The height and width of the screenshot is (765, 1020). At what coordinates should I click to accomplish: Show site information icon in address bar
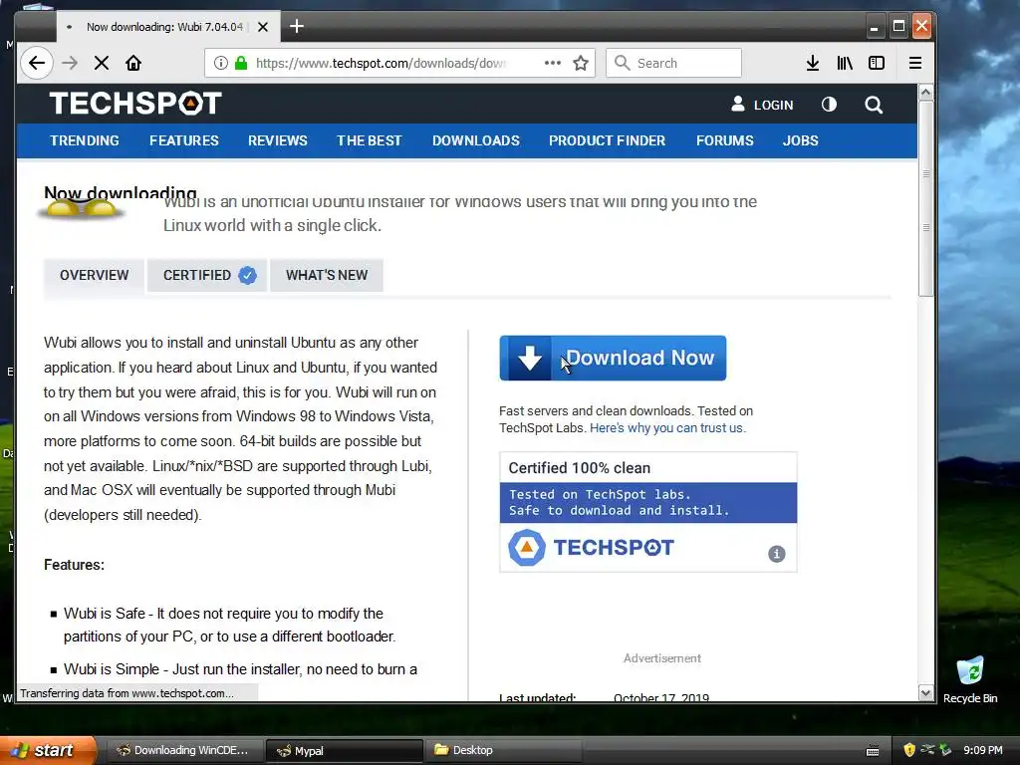click(x=220, y=63)
